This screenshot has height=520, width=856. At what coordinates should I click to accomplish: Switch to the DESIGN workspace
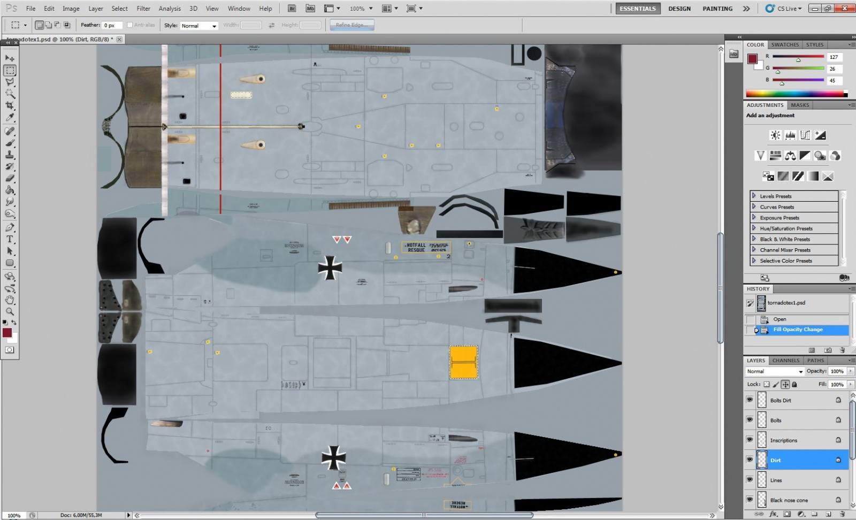[679, 9]
